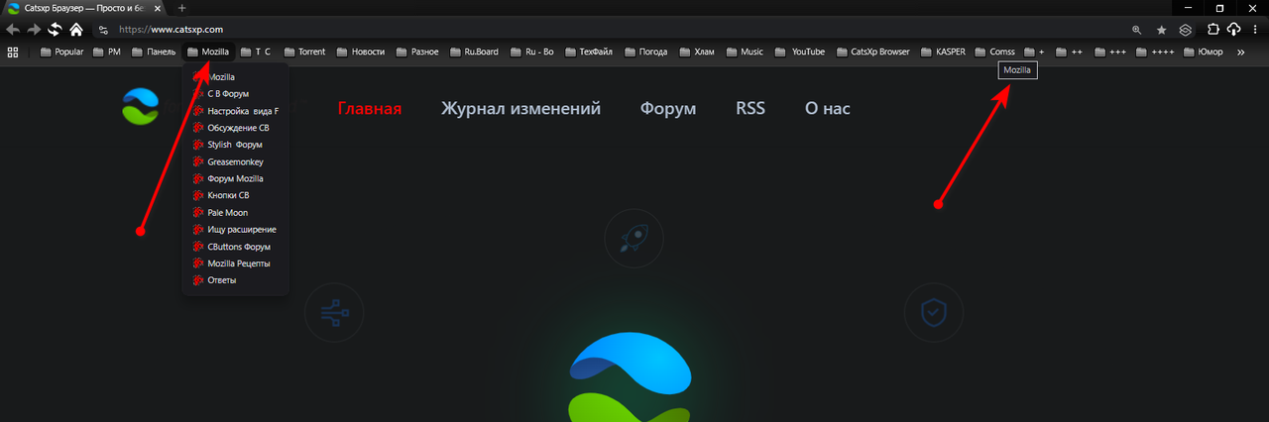The height and width of the screenshot is (422, 1269).
Task: Open the Ищу расширение bookmark
Action: [x=236, y=229]
